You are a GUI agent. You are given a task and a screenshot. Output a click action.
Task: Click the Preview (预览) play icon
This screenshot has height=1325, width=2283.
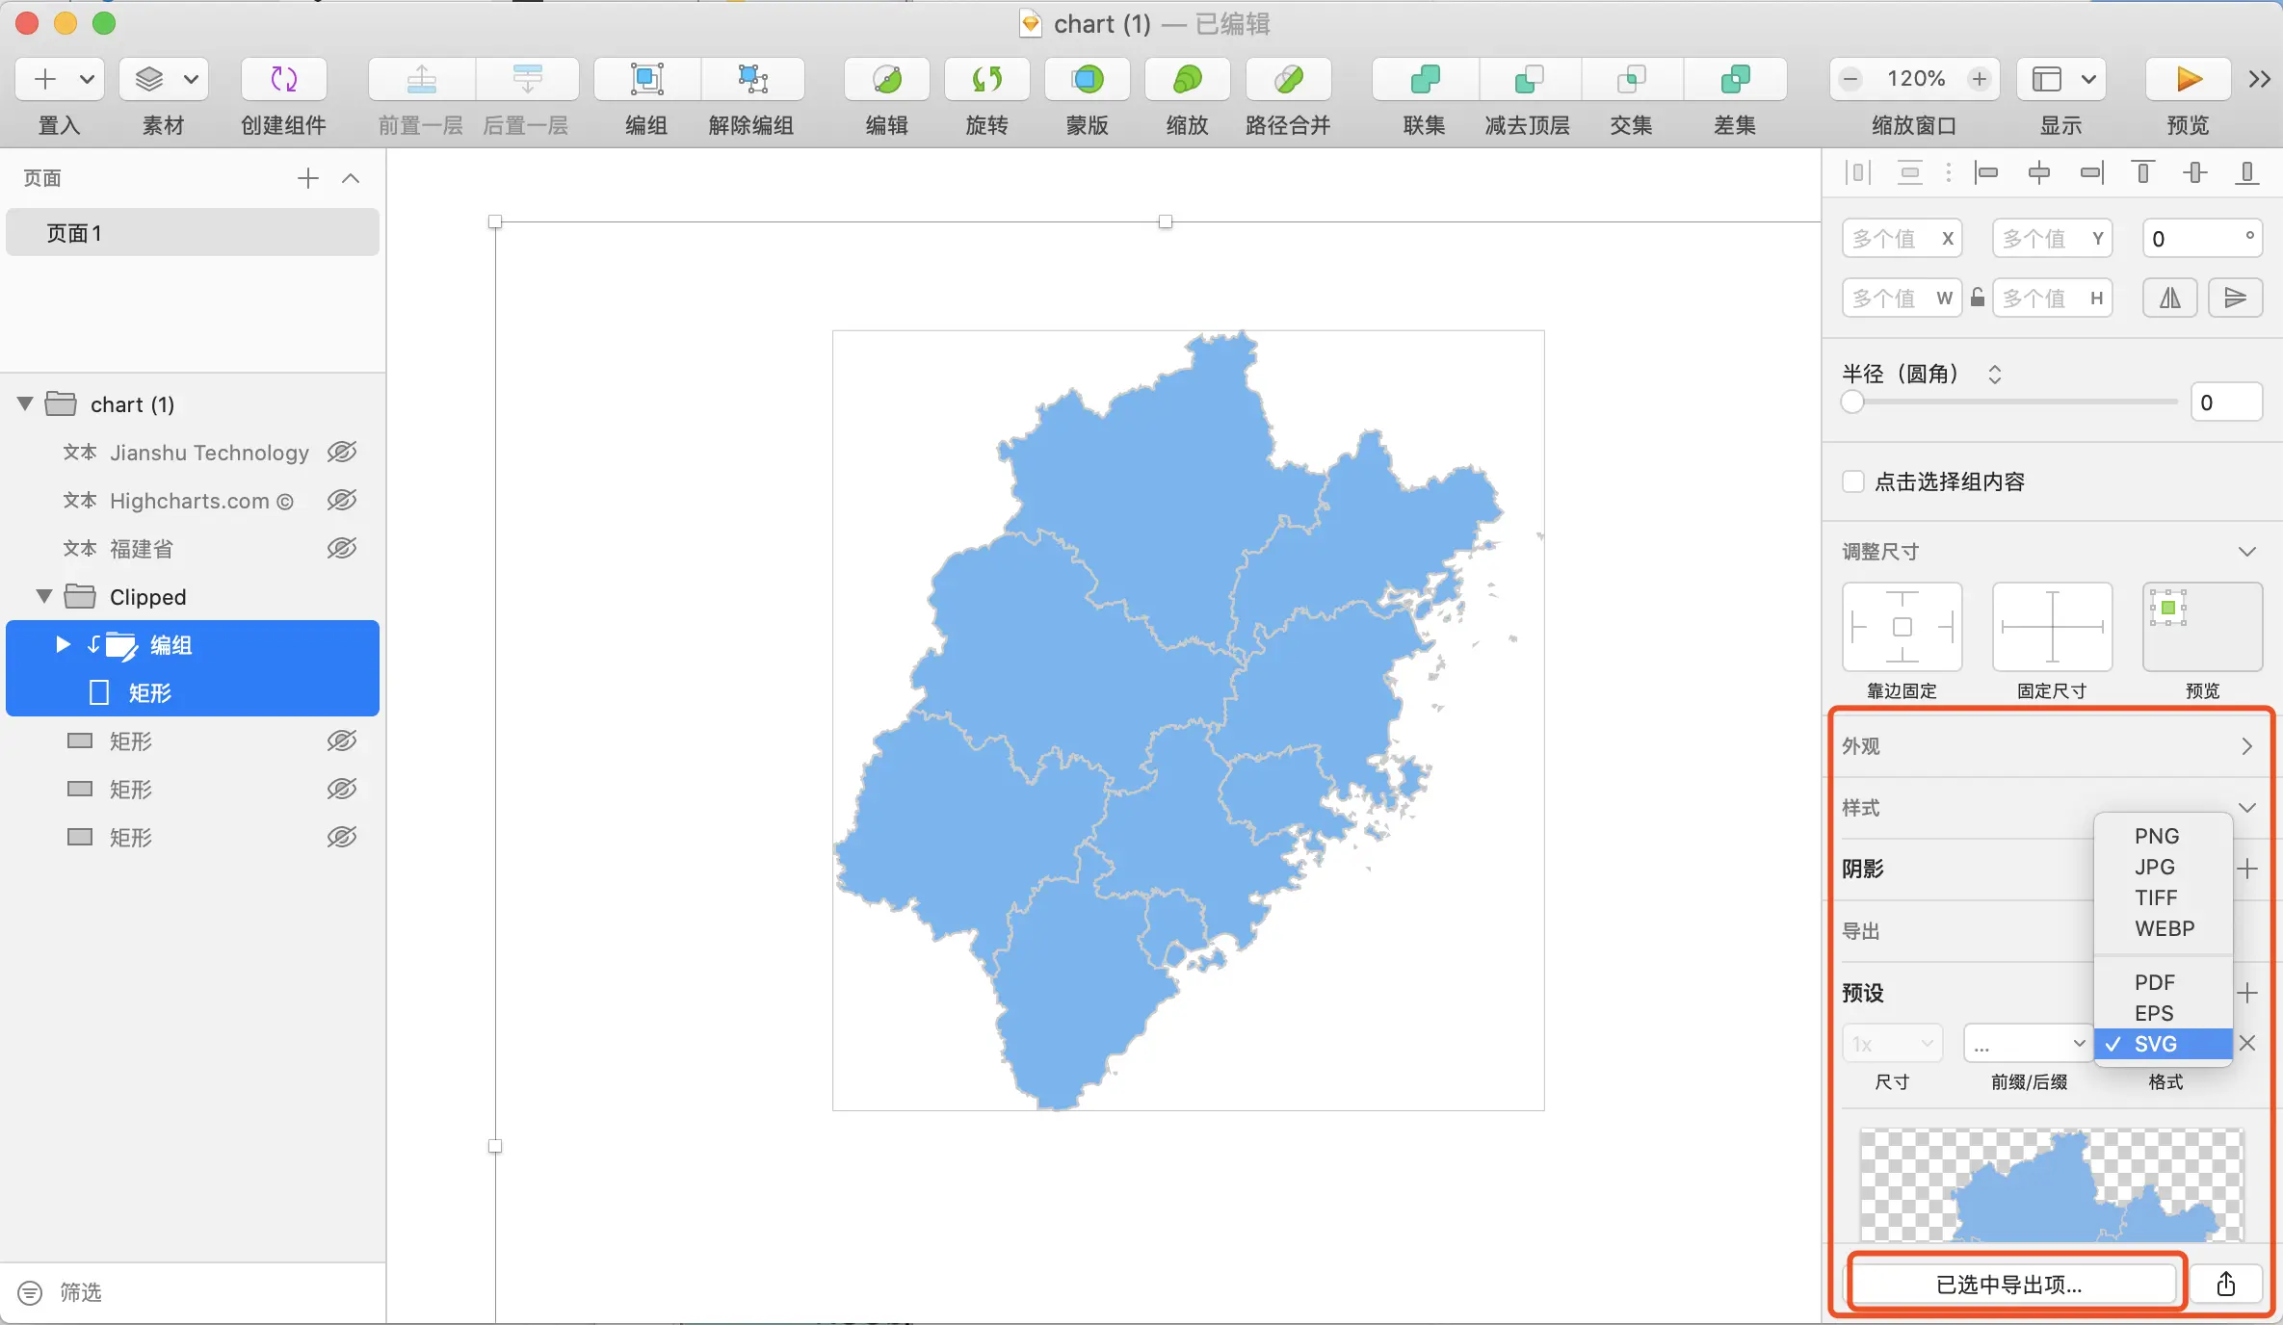2188,79
